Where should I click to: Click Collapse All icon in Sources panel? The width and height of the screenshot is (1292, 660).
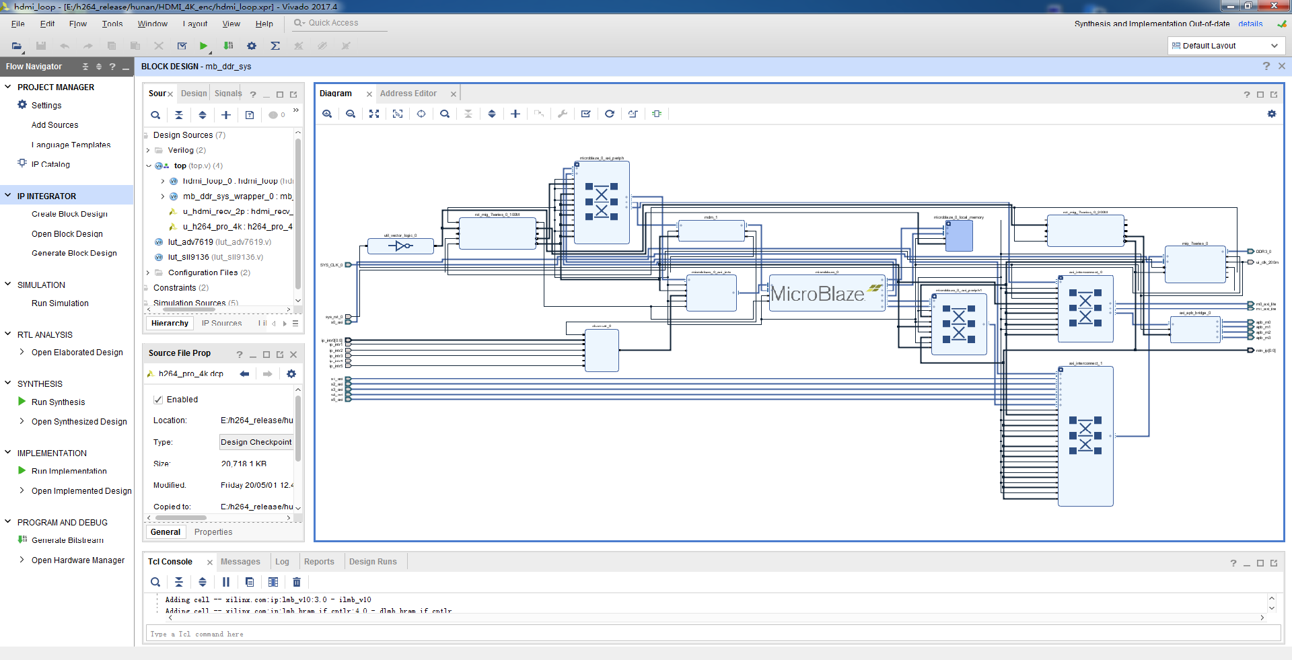179,115
